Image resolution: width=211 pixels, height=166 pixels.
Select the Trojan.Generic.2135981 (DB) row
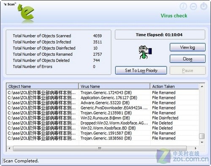coord(103,113)
